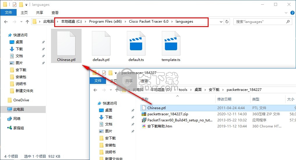
Task: Open 安装包 in packettracer_184227 sidebar
Action: tap(108, 145)
